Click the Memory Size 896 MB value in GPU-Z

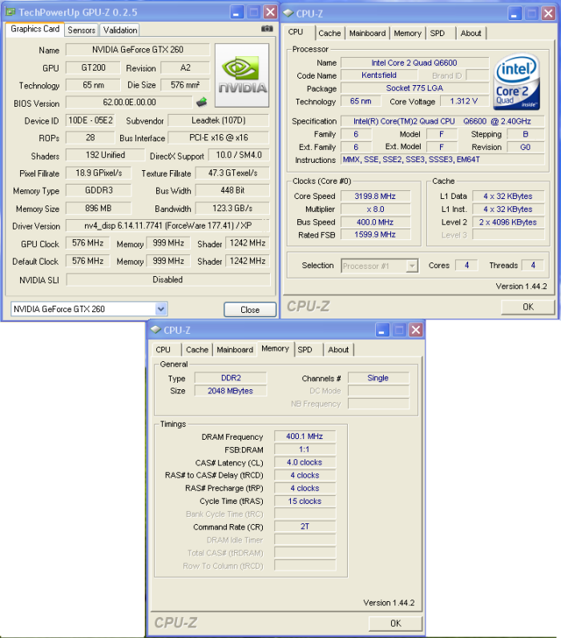[x=99, y=209]
